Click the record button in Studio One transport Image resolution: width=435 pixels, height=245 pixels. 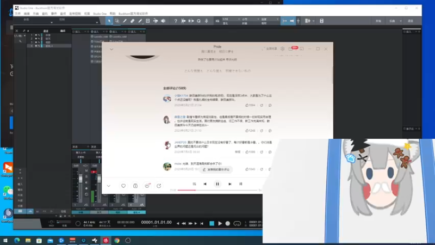click(228, 223)
